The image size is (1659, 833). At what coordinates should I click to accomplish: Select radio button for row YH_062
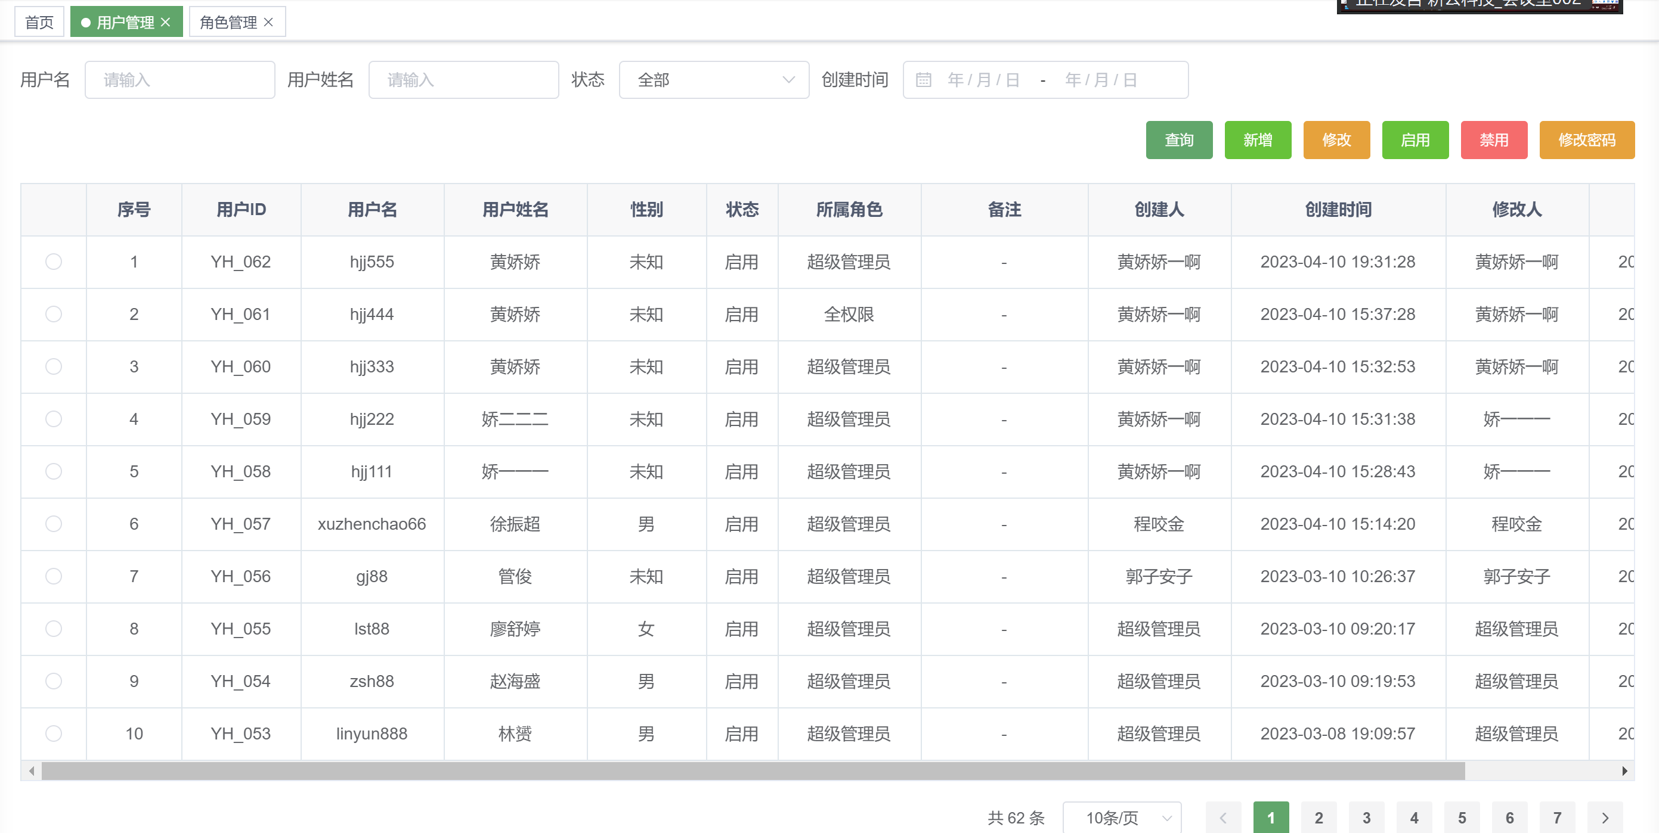(x=54, y=262)
